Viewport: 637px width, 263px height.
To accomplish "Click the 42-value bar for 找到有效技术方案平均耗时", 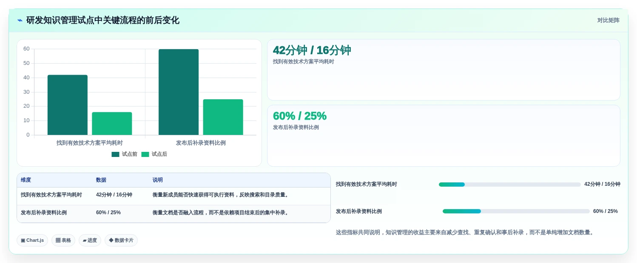I will (68, 105).
